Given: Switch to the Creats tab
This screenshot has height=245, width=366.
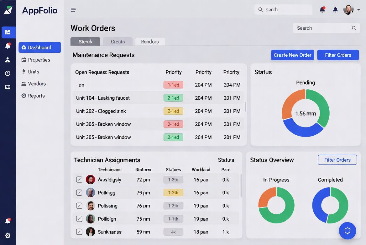Looking at the screenshot, I should (x=118, y=42).
